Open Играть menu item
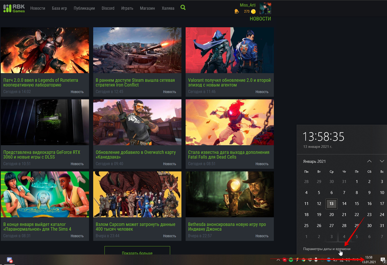The width and height of the screenshot is (387, 265). pyautogui.click(x=127, y=8)
